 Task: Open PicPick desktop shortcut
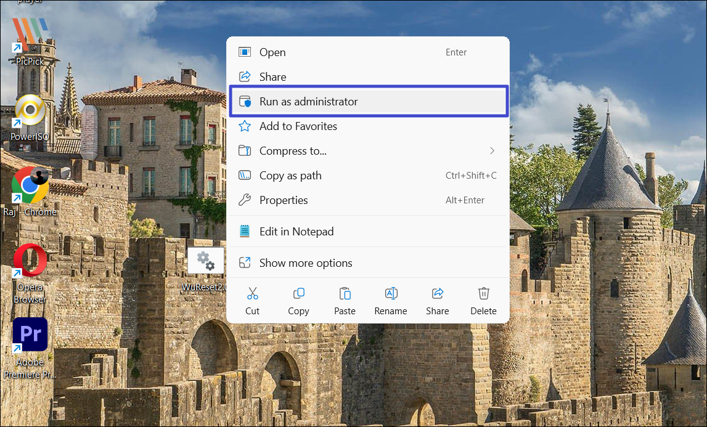tap(30, 36)
